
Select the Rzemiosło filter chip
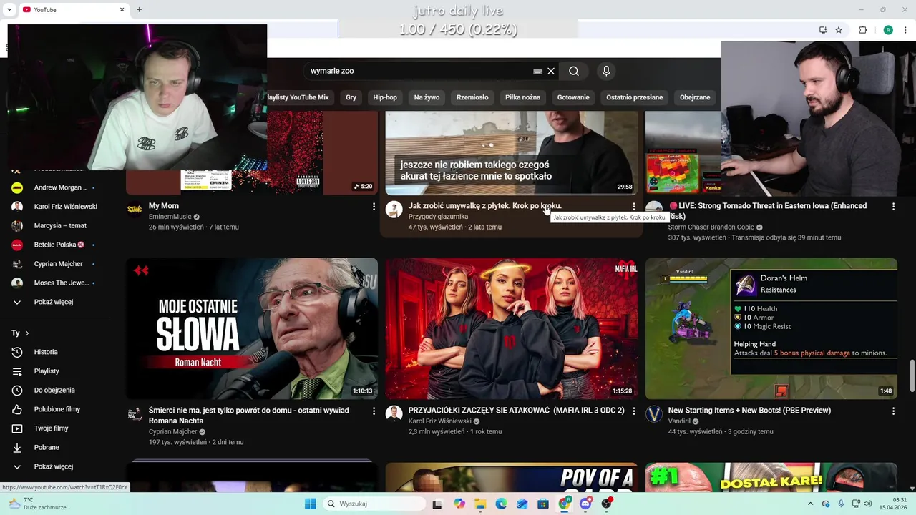(x=472, y=97)
